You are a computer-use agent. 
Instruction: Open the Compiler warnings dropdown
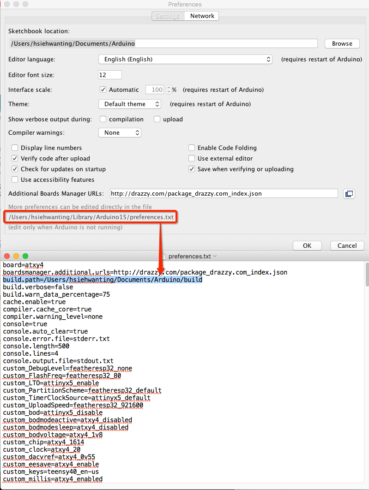(120, 133)
